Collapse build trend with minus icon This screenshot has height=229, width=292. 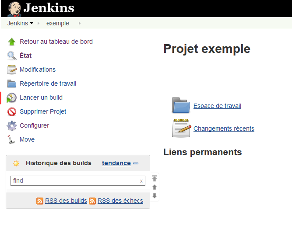point(136,163)
